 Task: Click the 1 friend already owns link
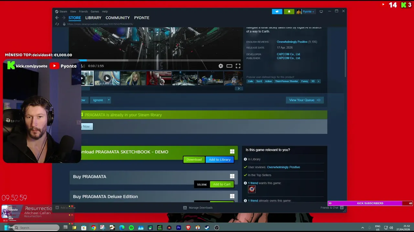click(253, 201)
